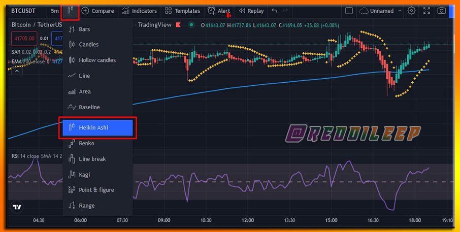Select Point & figure chart type
The image size is (460, 232).
pos(97,190)
